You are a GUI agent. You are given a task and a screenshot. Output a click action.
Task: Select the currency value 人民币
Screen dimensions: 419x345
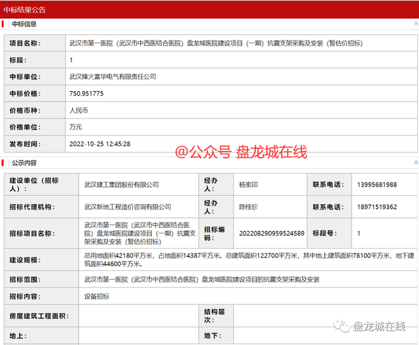(79, 111)
